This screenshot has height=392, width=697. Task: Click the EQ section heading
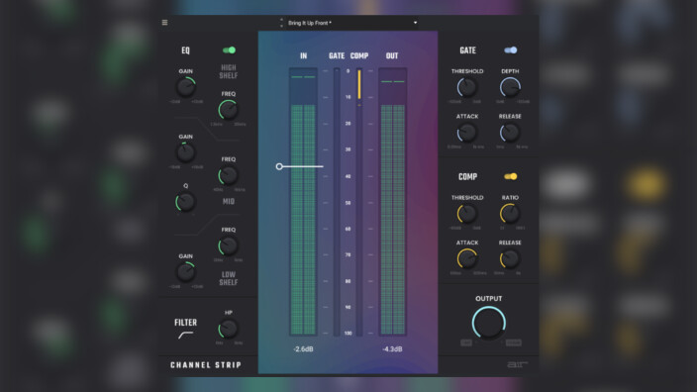pyautogui.click(x=186, y=50)
